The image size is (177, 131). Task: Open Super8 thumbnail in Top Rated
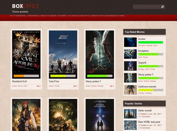click(130, 66)
